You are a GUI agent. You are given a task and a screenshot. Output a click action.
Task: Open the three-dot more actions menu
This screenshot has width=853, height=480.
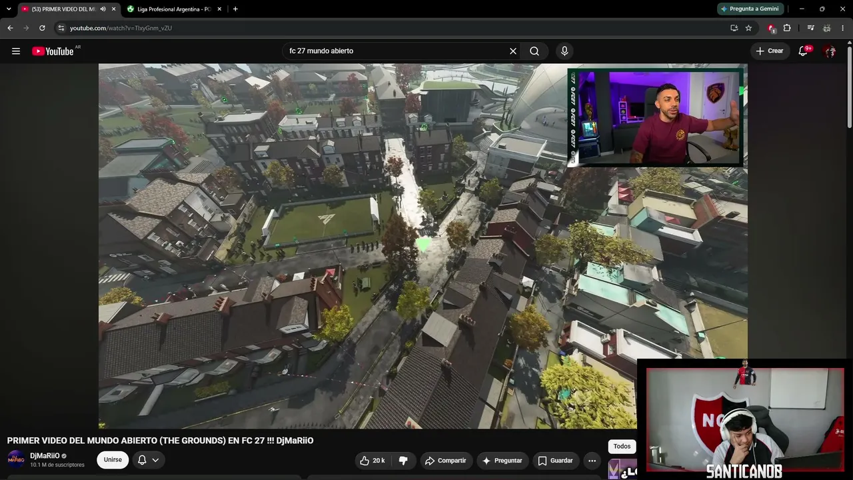(x=592, y=461)
